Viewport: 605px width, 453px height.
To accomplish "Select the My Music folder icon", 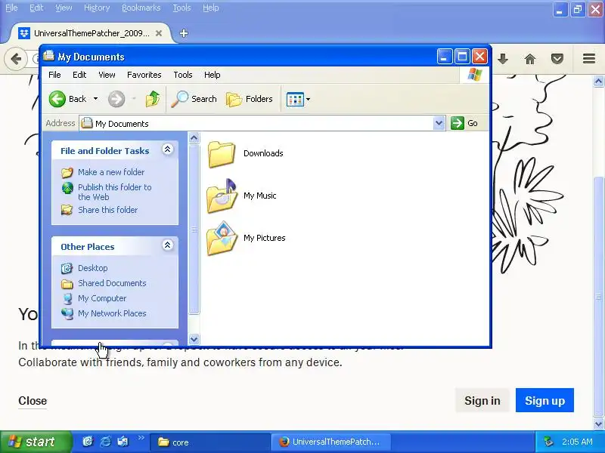I will point(222,196).
